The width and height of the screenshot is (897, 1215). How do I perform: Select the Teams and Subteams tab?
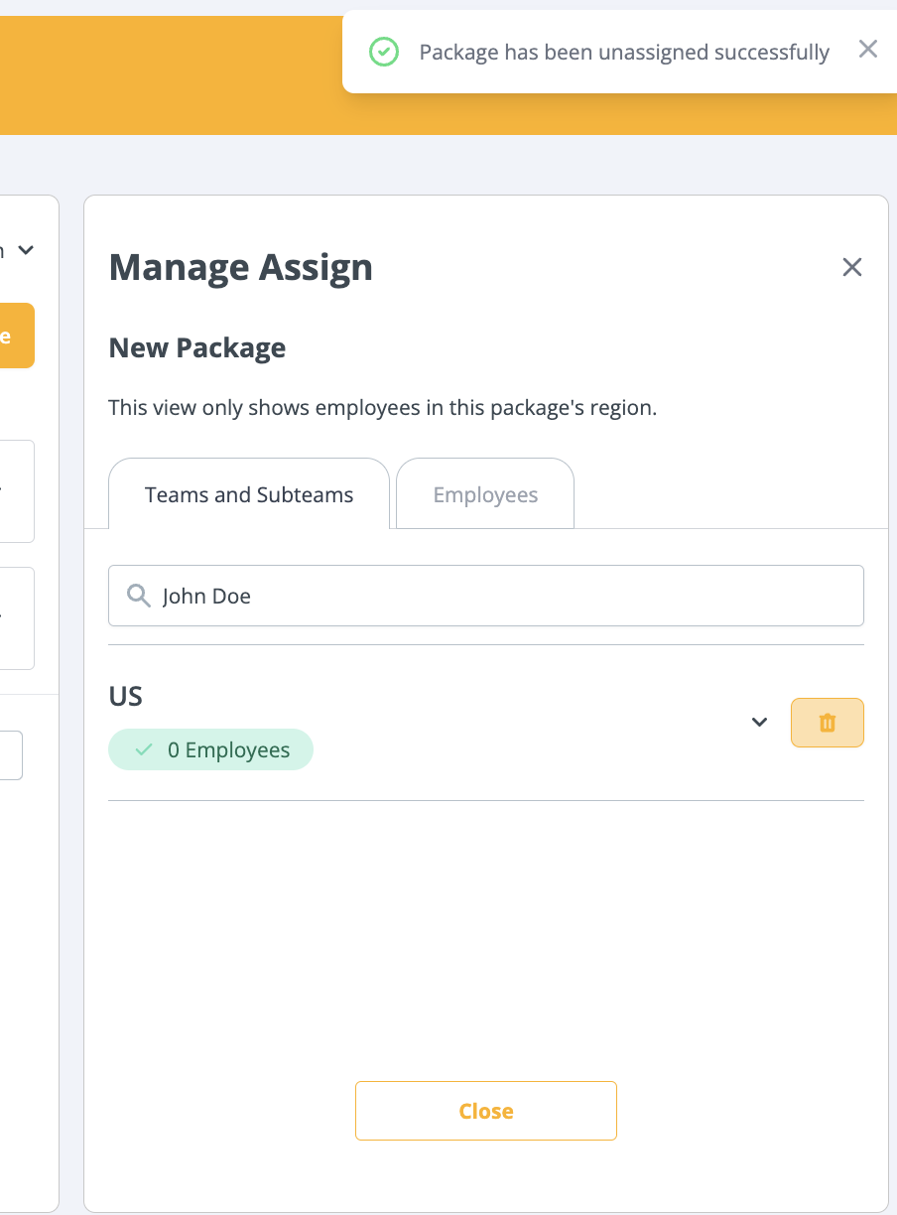pos(249,494)
